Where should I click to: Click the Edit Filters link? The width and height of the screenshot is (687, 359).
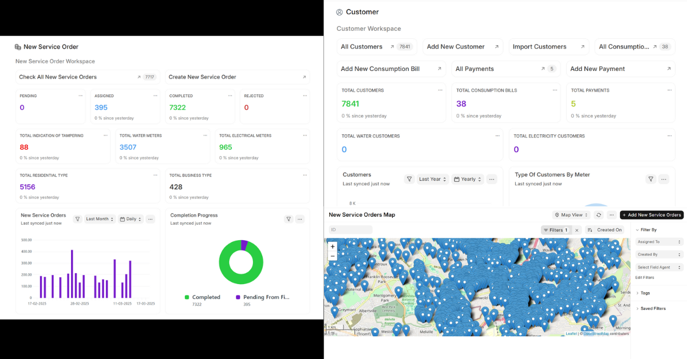coord(645,278)
